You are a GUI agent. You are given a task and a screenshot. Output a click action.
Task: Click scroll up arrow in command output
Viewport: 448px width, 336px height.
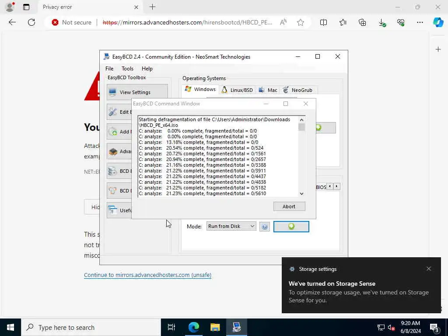pyautogui.click(x=301, y=120)
